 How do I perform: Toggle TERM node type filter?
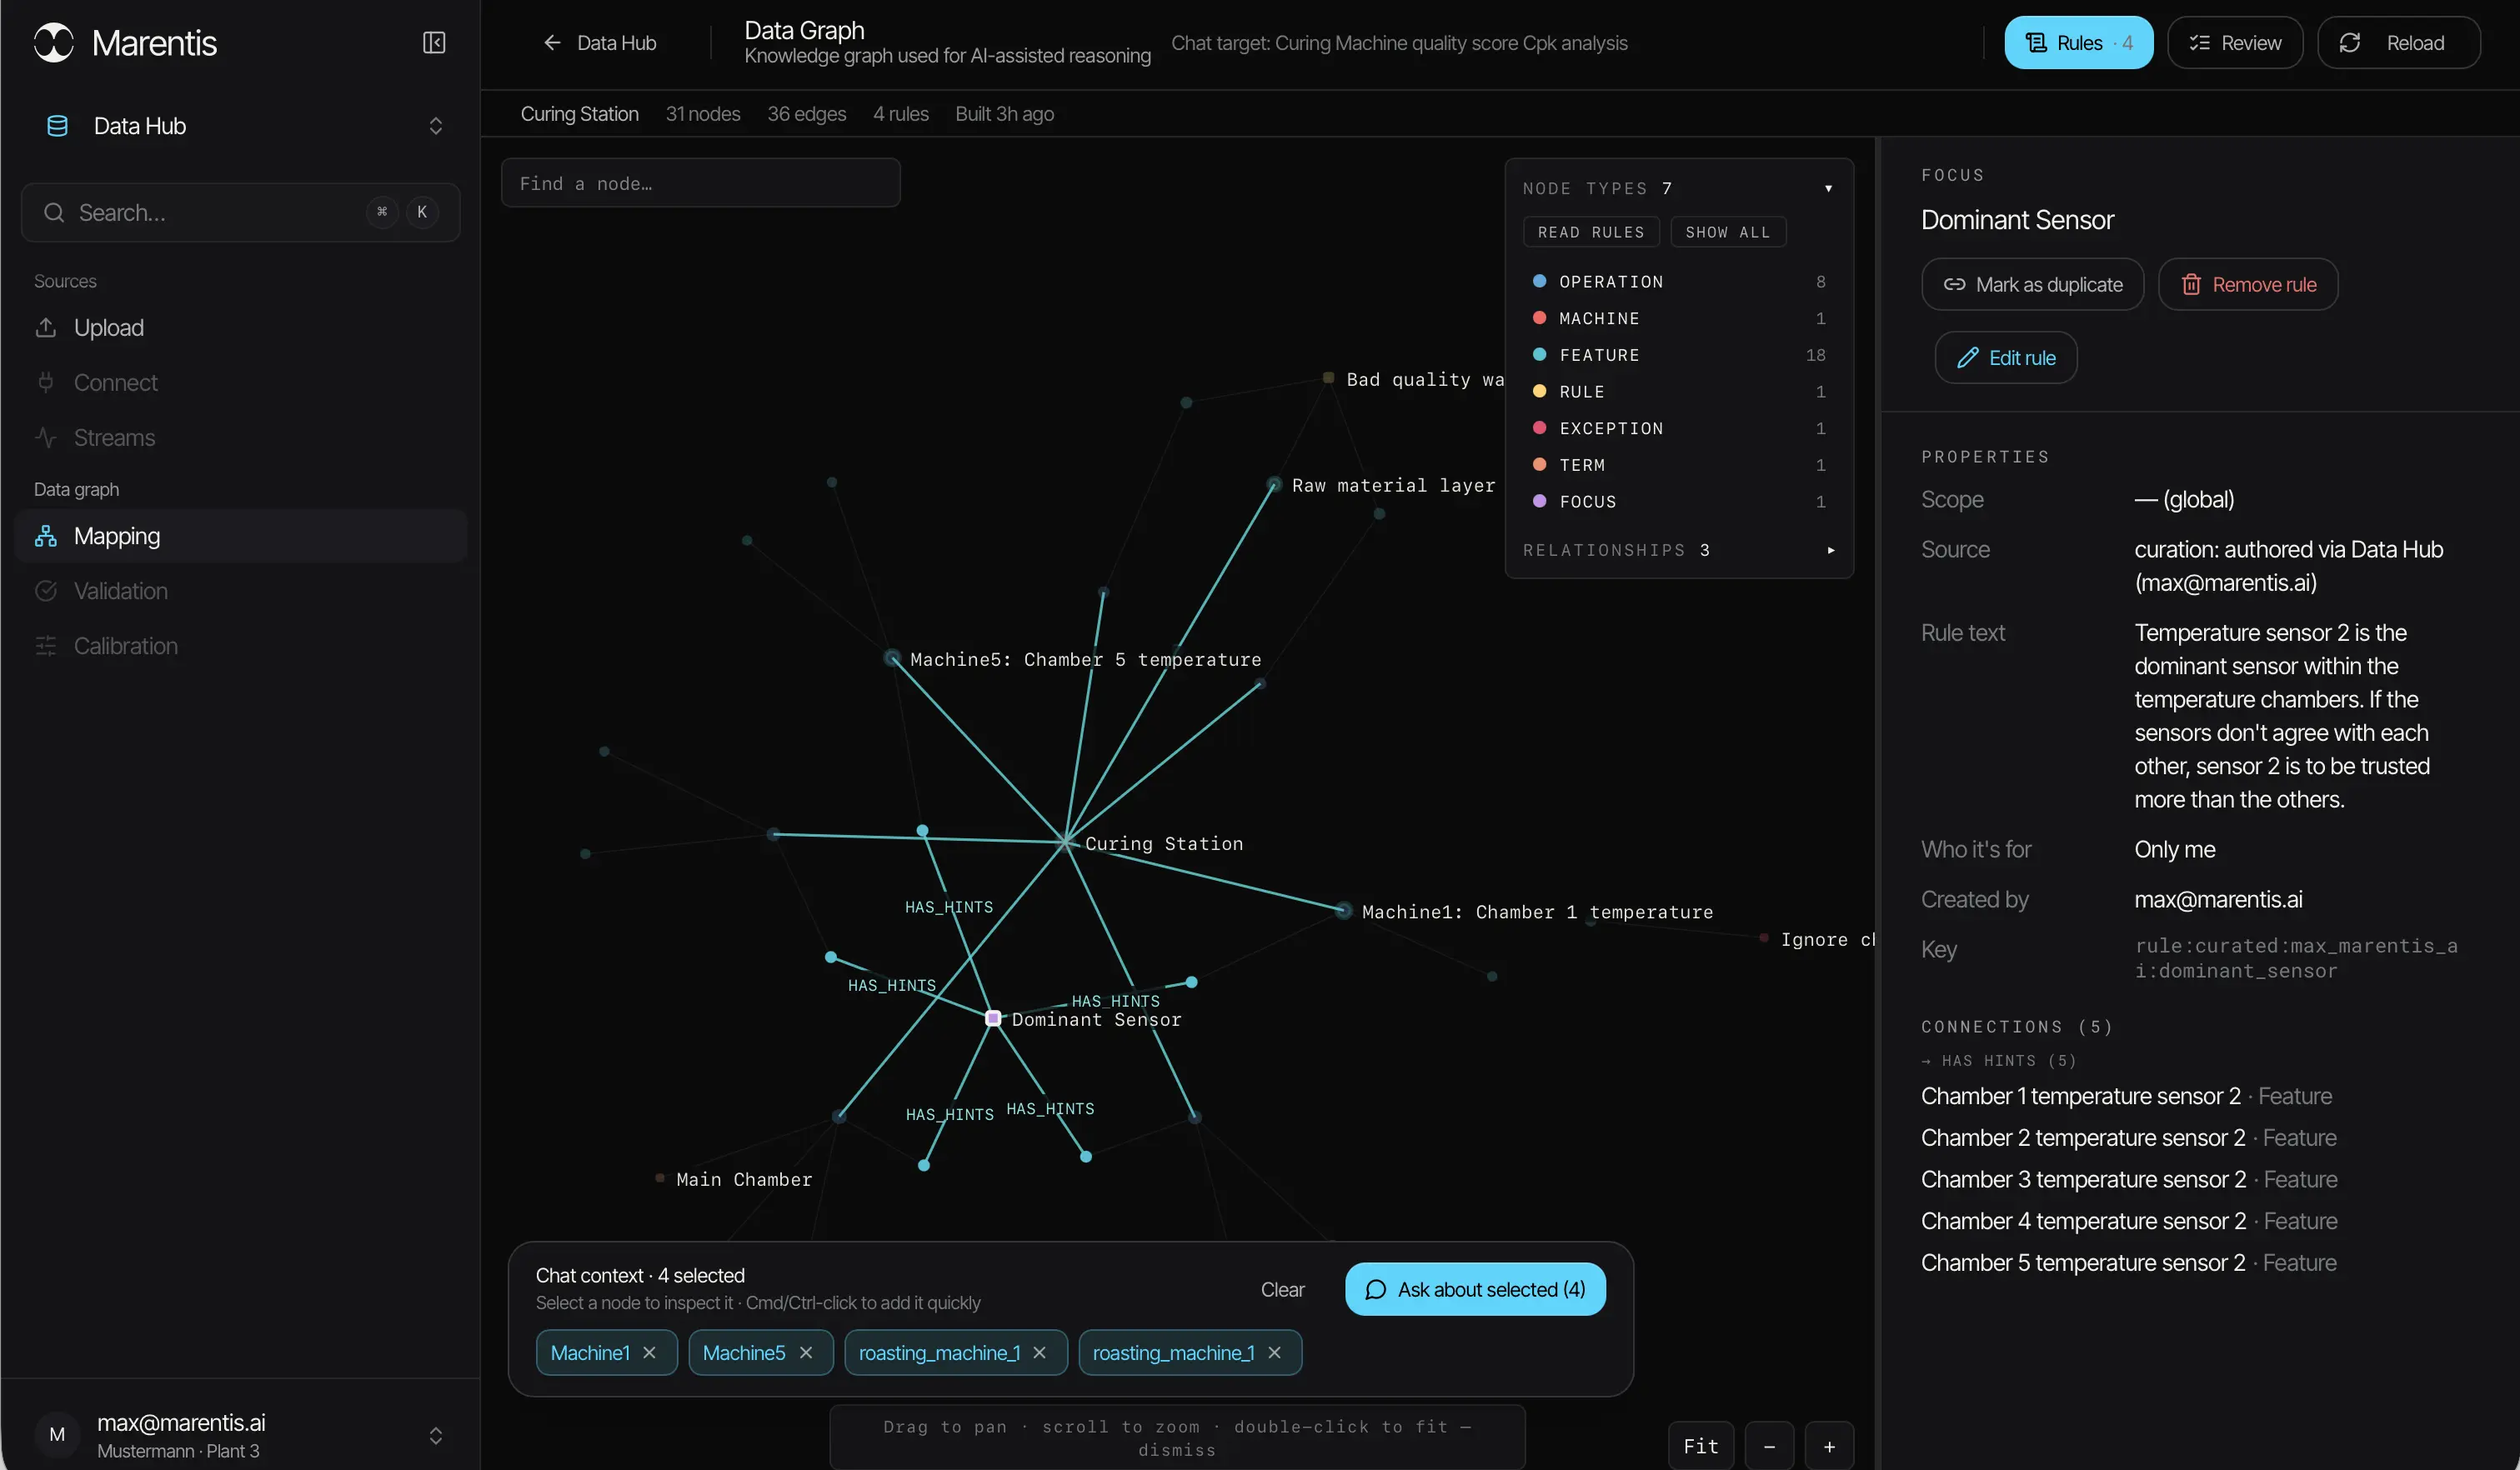1679,465
